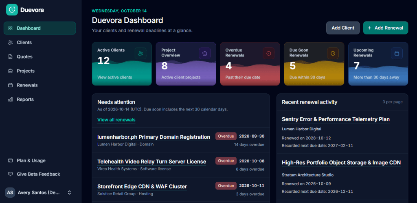
Task: Click the Plan & Usage card icon
Action: click(x=10, y=161)
